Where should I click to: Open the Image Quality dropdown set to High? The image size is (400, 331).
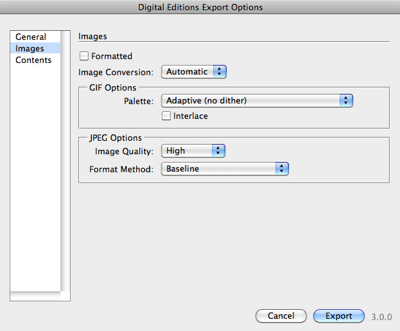coord(193,151)
